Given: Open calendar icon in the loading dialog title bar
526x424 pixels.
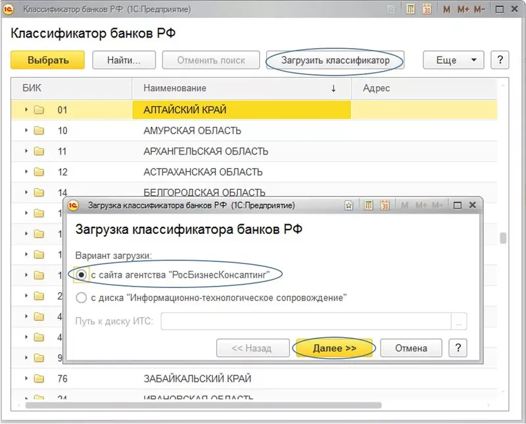Looking at the screenshot, I should click(385, 205).
